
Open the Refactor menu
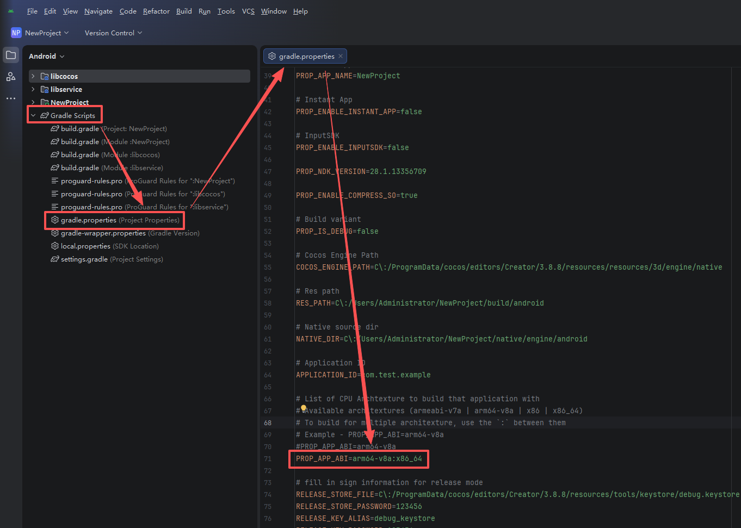pyautogui.click(x=156, y=11)
